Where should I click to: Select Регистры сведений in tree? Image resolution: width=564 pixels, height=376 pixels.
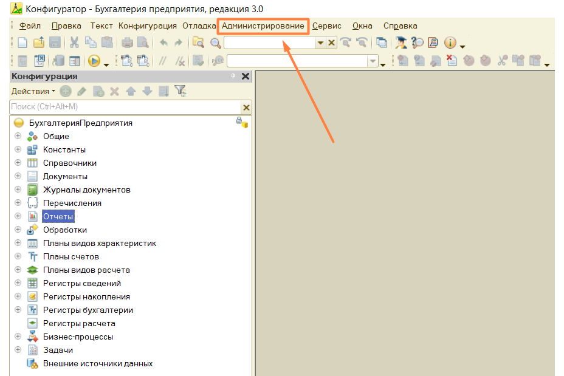(x=81, y=283)
